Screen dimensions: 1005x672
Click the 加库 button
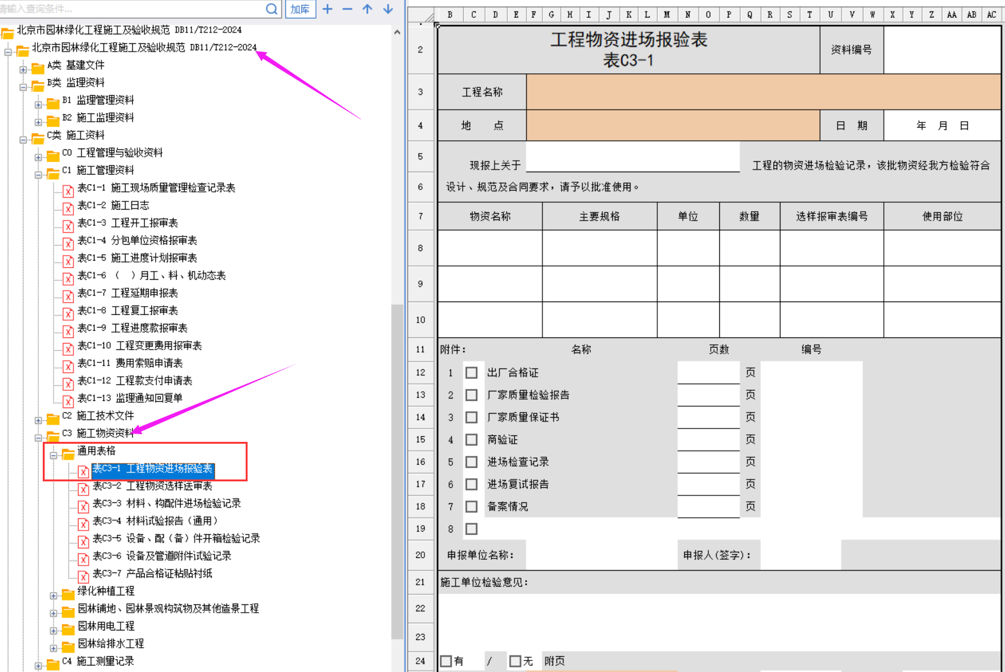[x=300, y=9]
